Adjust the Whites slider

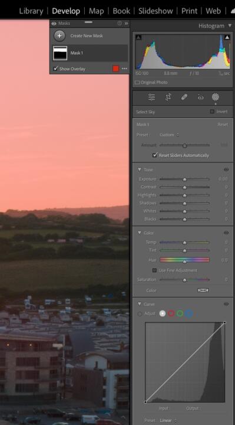click(x=185, y=211)
